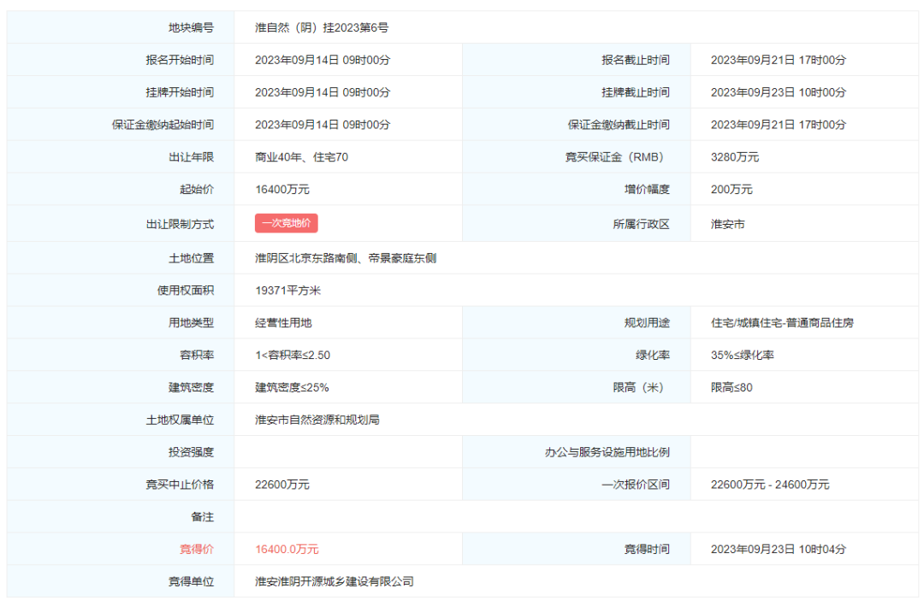Viewport: 924px width, 600px height.
Task: Click the 所属行政区 value 淮安市
Action: (728, 224)
